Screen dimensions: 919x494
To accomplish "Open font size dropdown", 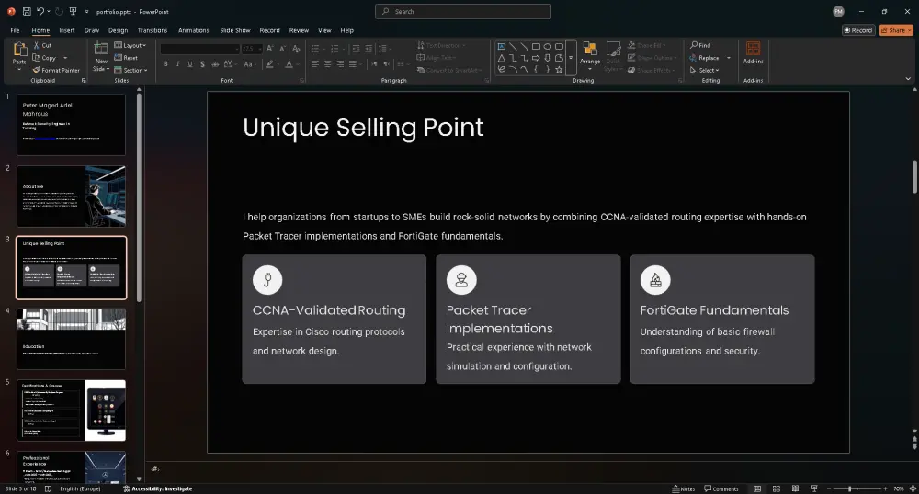I will pos(260,49).
